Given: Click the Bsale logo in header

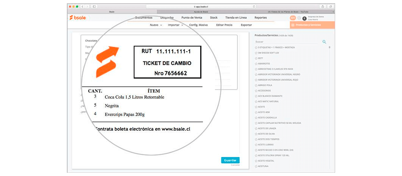Looking at the screenshot, I should point(78,18).
